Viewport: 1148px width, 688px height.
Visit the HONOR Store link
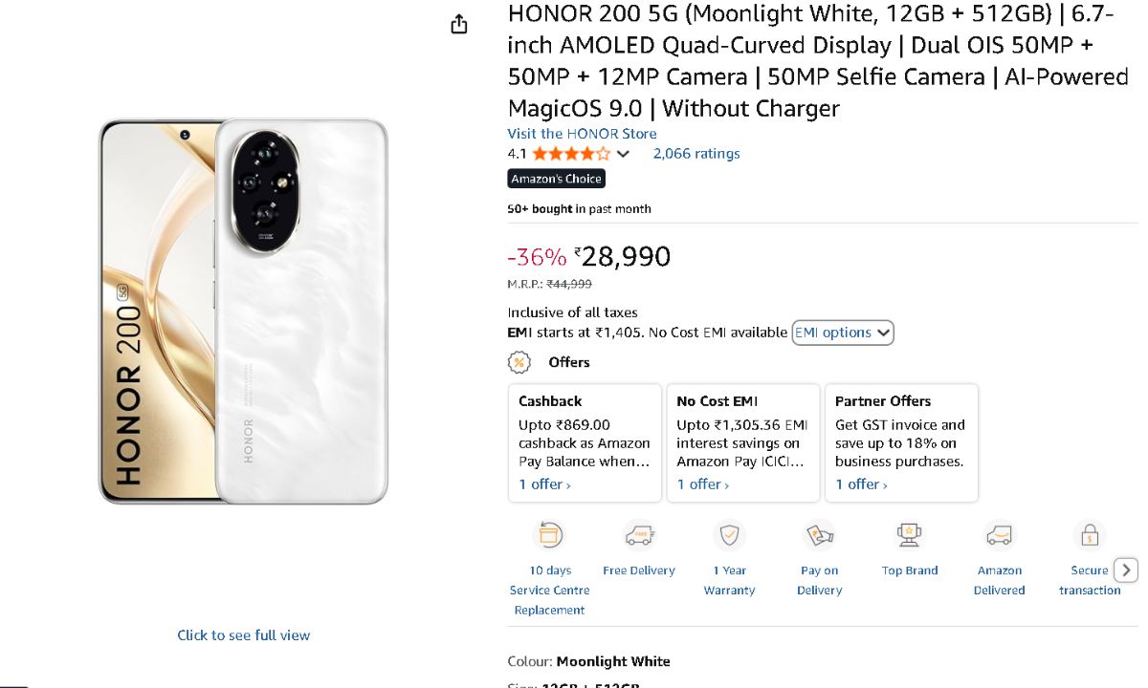582,134
